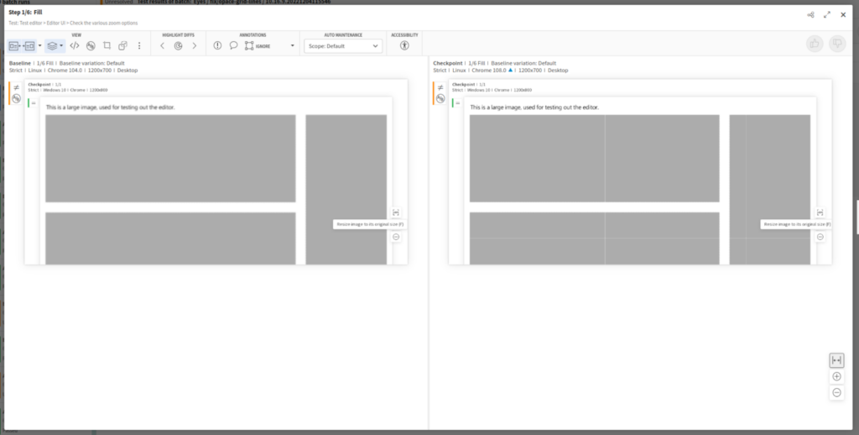Expand the Ignore region type dropdown arrow

tap(292, 45)
